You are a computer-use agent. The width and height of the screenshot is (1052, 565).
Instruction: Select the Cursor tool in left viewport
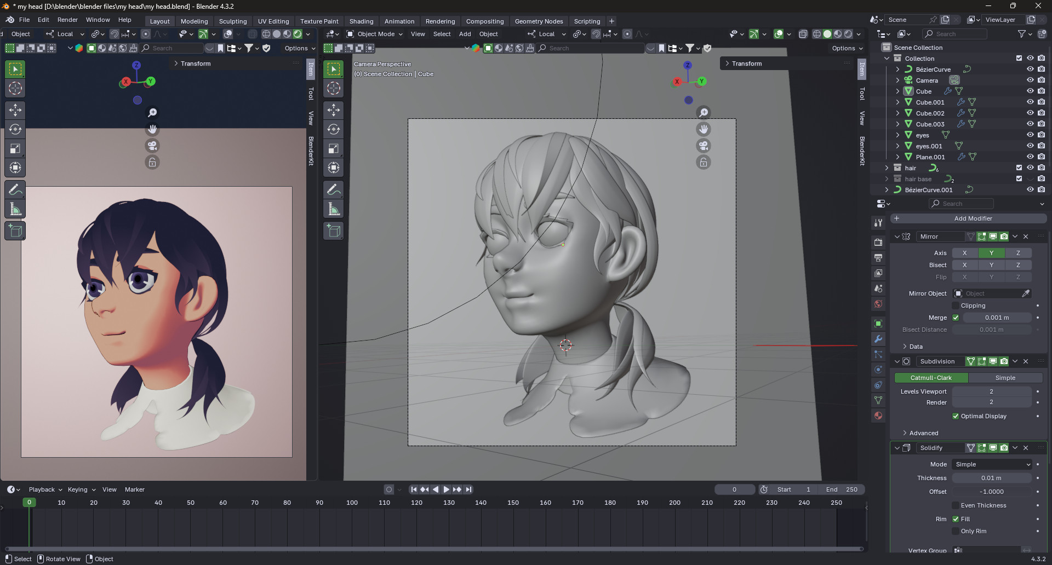[15, 88]
